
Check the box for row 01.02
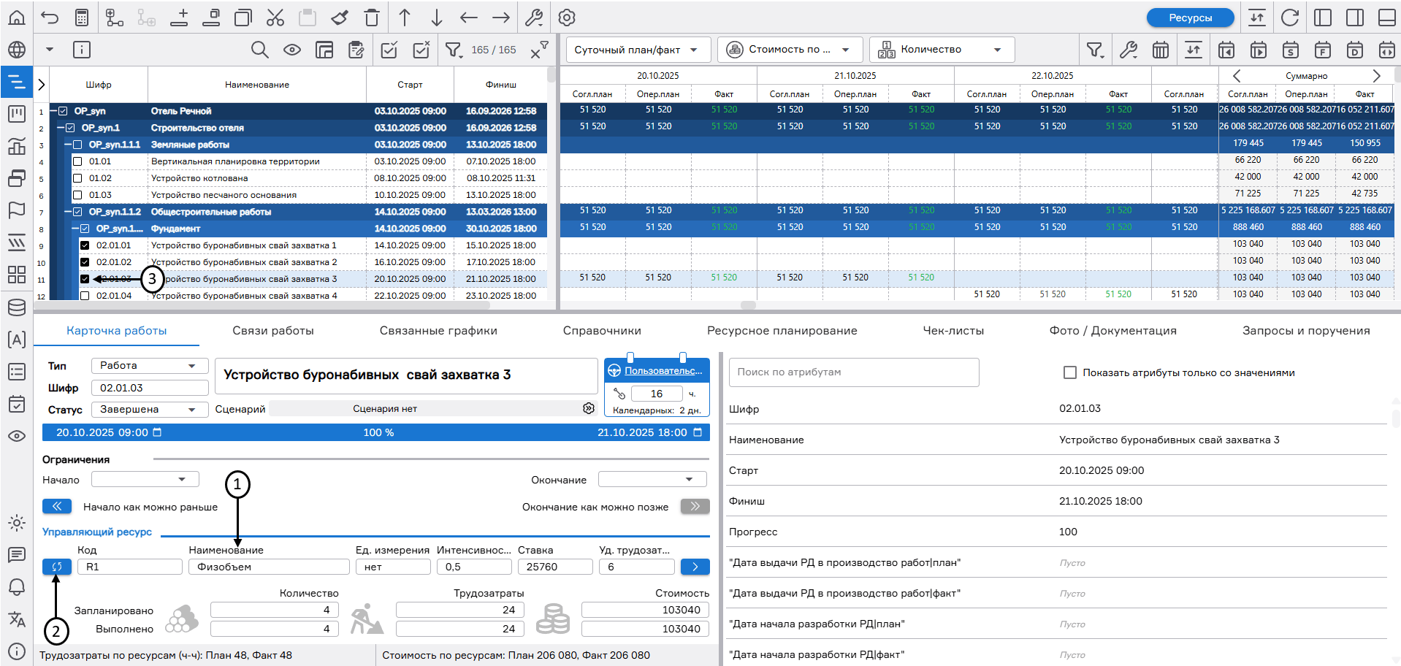[x=77, y=178]
